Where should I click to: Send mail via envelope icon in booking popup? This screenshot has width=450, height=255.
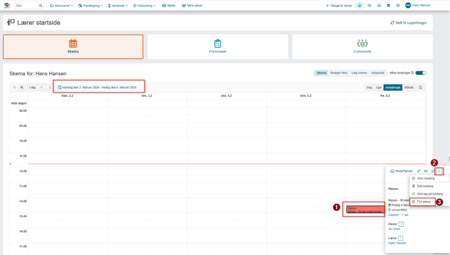[426, 171]
